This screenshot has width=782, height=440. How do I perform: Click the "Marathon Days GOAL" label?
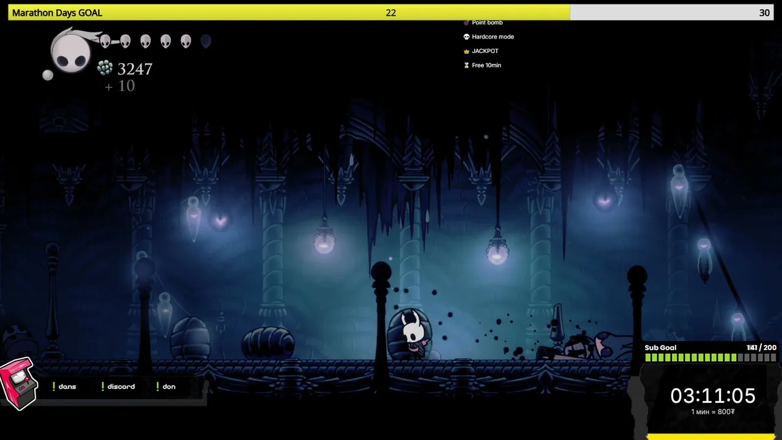(x=57, y=13)
